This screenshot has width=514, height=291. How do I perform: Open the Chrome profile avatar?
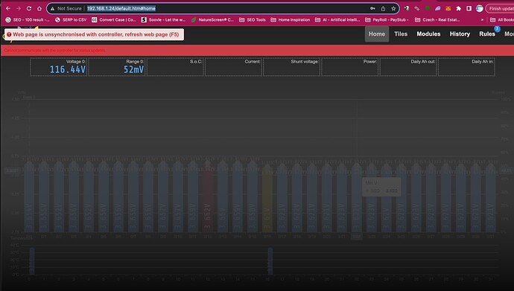pyautogui.click(x=479, y=8)
